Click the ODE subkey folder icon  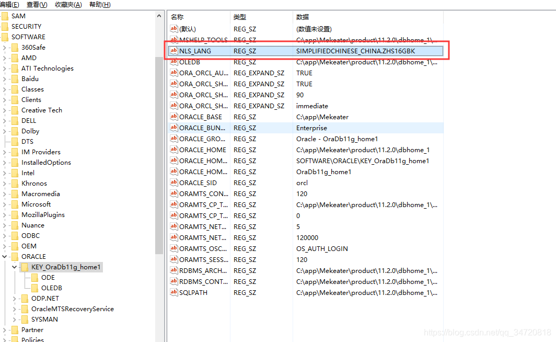(34, 278)
